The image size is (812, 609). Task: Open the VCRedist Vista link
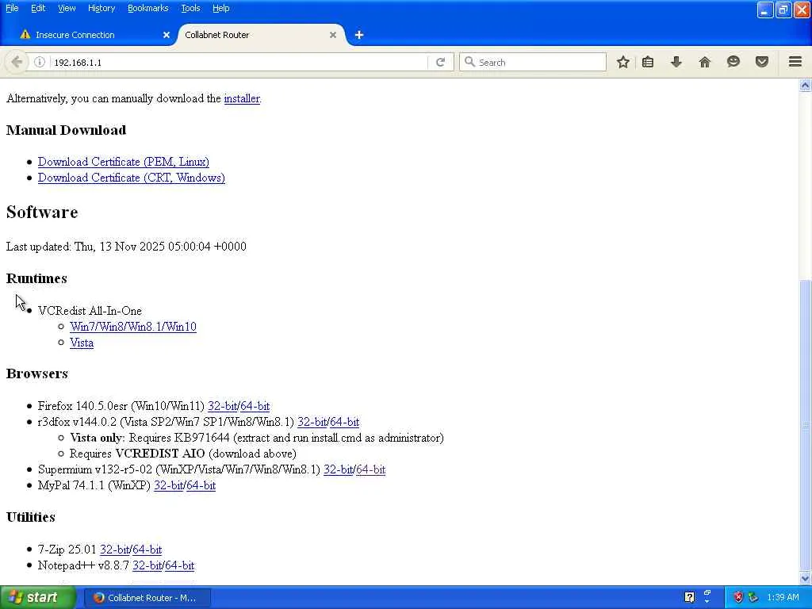[82, 343]
